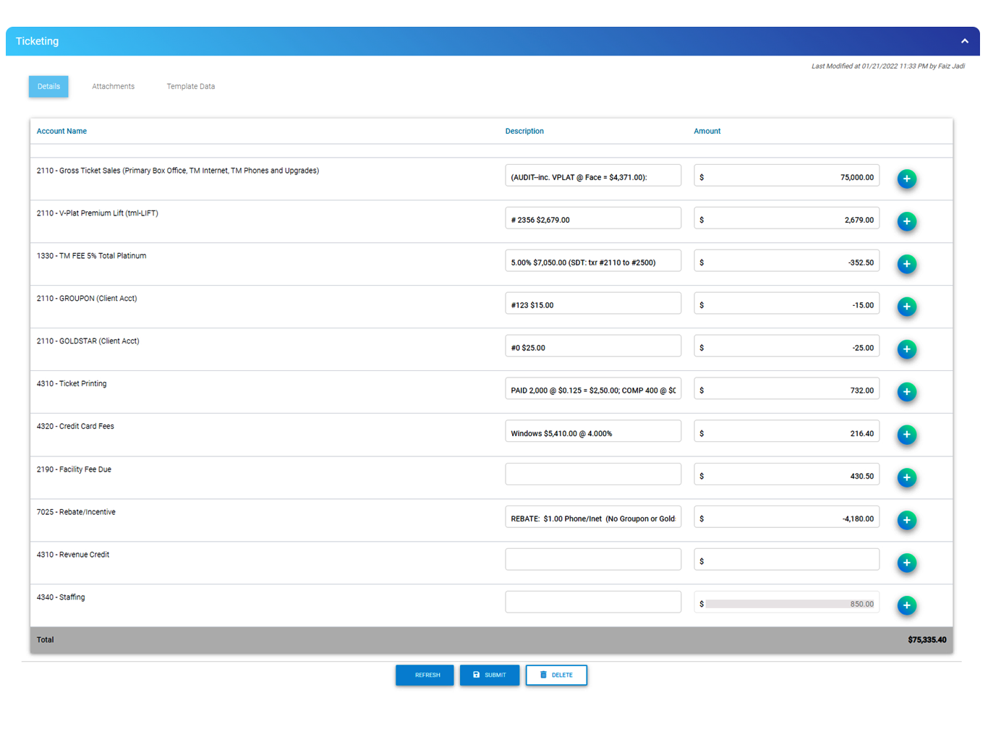Click the Refresh button

pyautogui.click(x=425, y=675)
